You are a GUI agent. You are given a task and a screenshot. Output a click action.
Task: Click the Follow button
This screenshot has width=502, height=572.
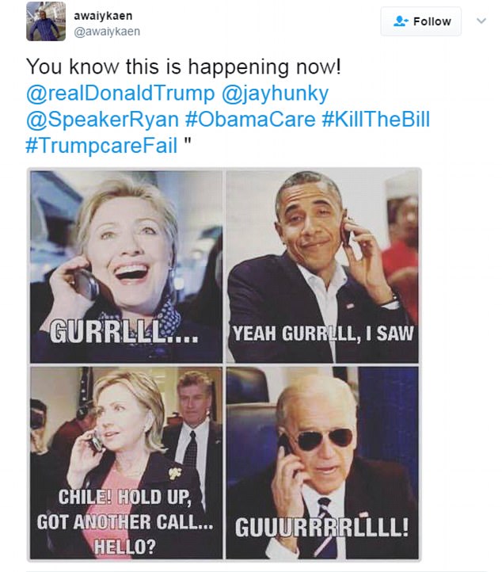(x=421, y=21)
